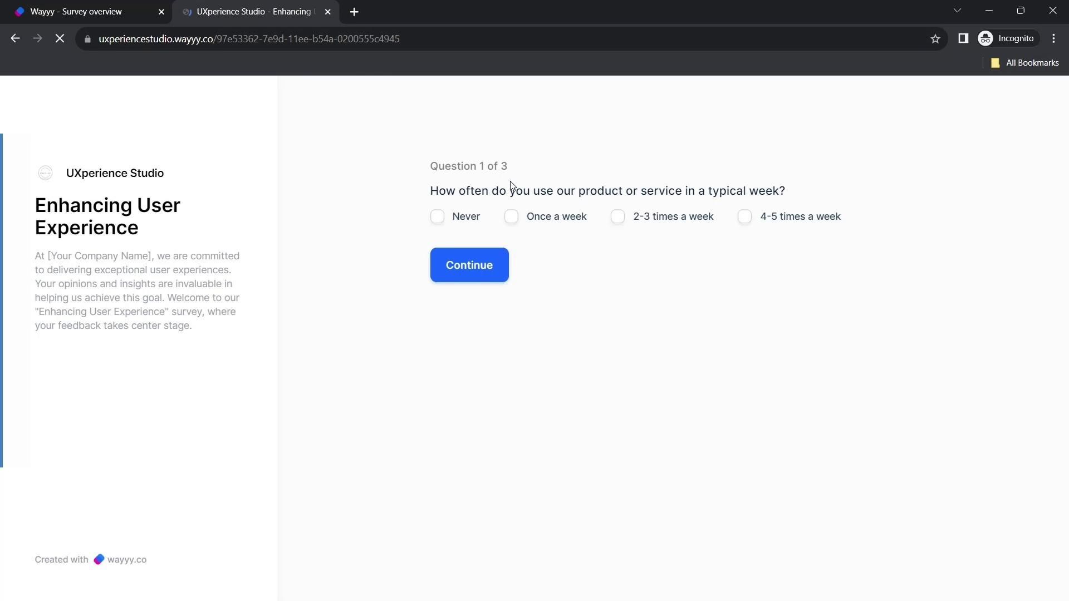The image size is (1069, 601).
Task: Select the UXperience Studio tab
Action: point(253,12)
